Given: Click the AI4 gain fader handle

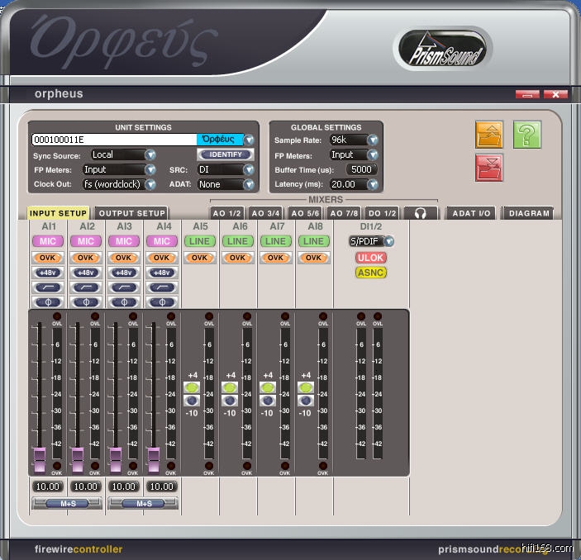Looking at the screenshot, I should (x=153, y=458).
